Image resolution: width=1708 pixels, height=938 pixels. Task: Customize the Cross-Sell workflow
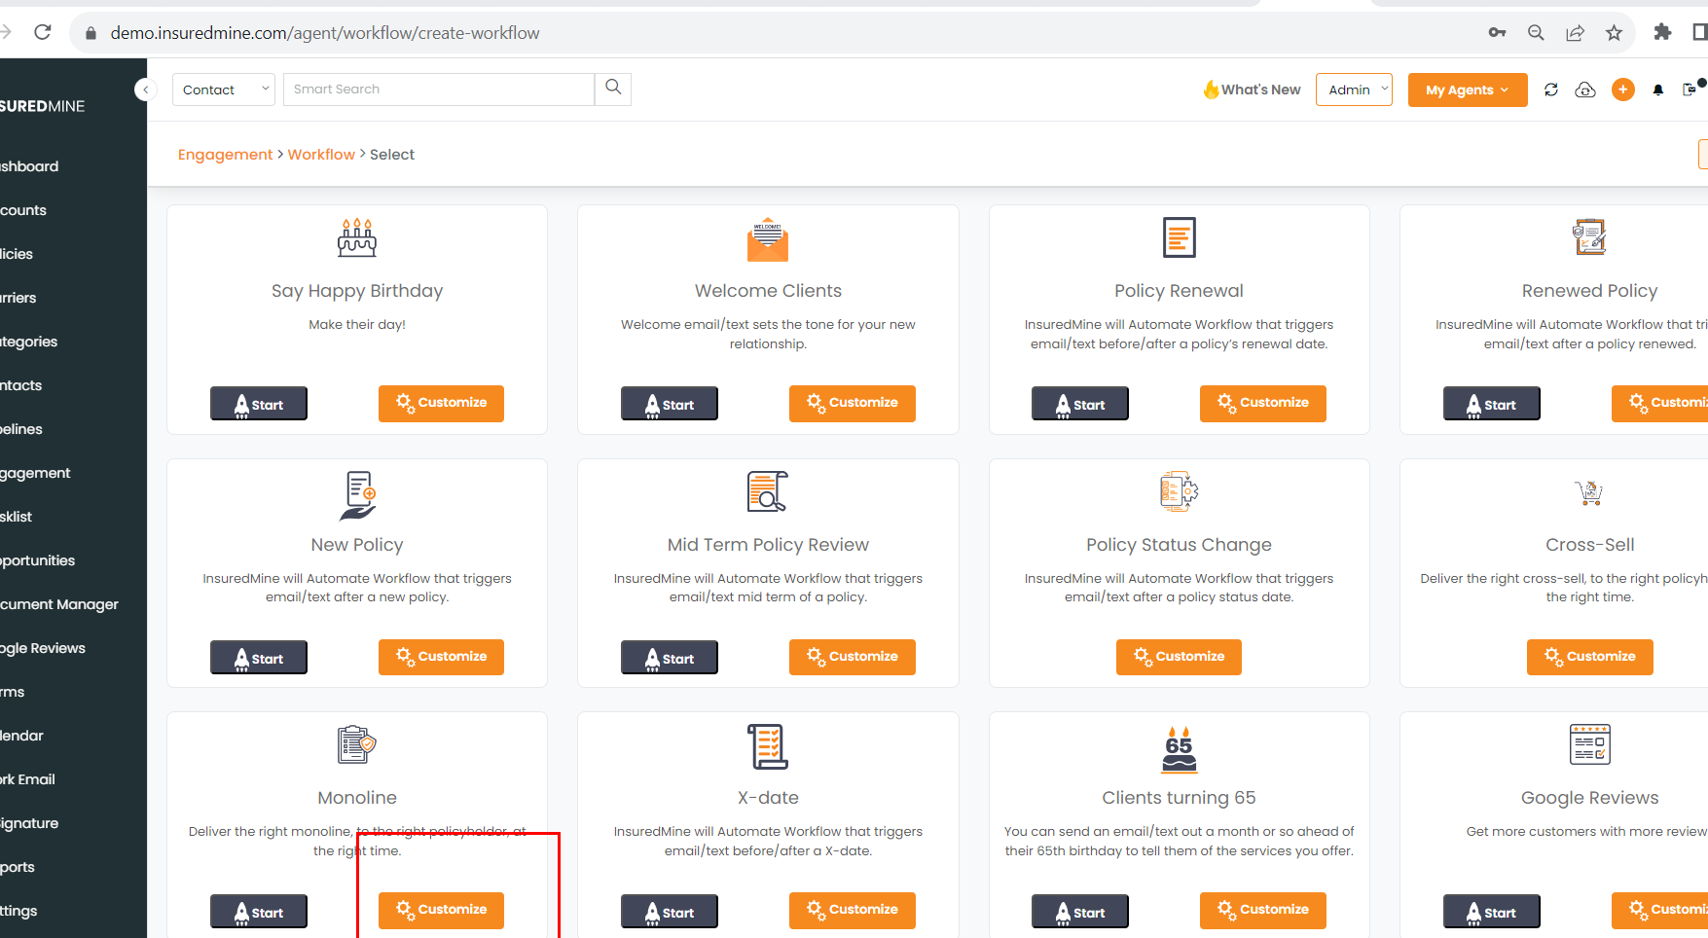pyautogui.click(x=1589, y=657)
